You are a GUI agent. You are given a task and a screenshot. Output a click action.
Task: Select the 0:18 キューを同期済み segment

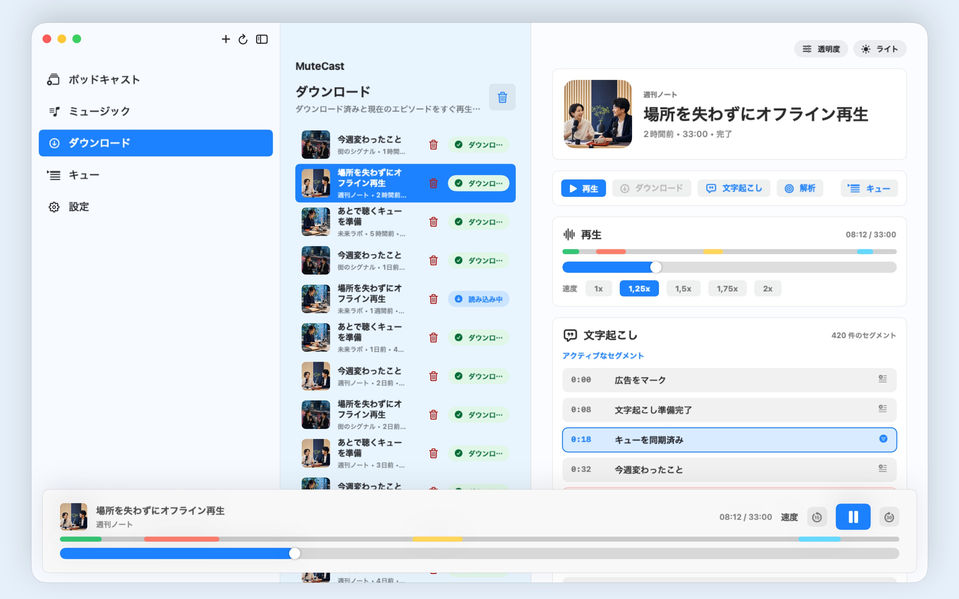[729, 440]
